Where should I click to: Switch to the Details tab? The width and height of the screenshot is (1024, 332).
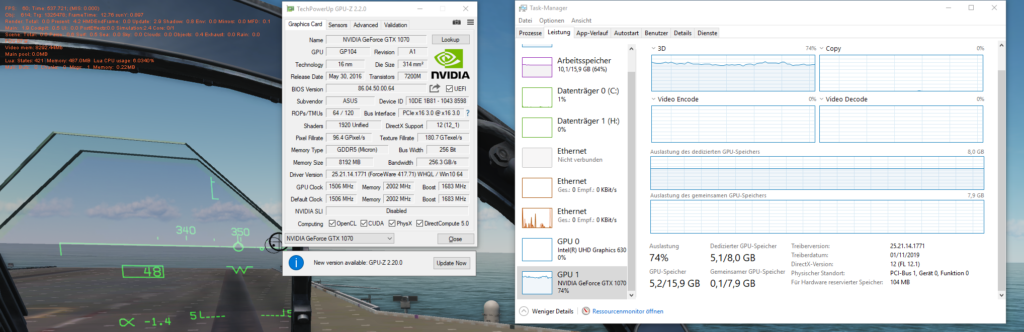(x=682, y=33)
